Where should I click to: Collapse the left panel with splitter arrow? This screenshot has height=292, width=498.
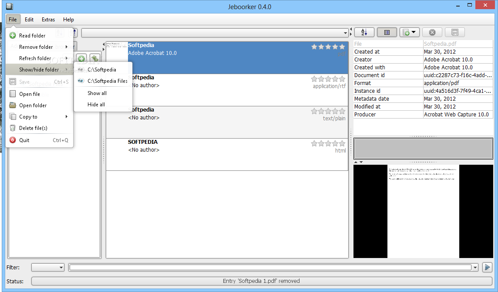(103, 44)
